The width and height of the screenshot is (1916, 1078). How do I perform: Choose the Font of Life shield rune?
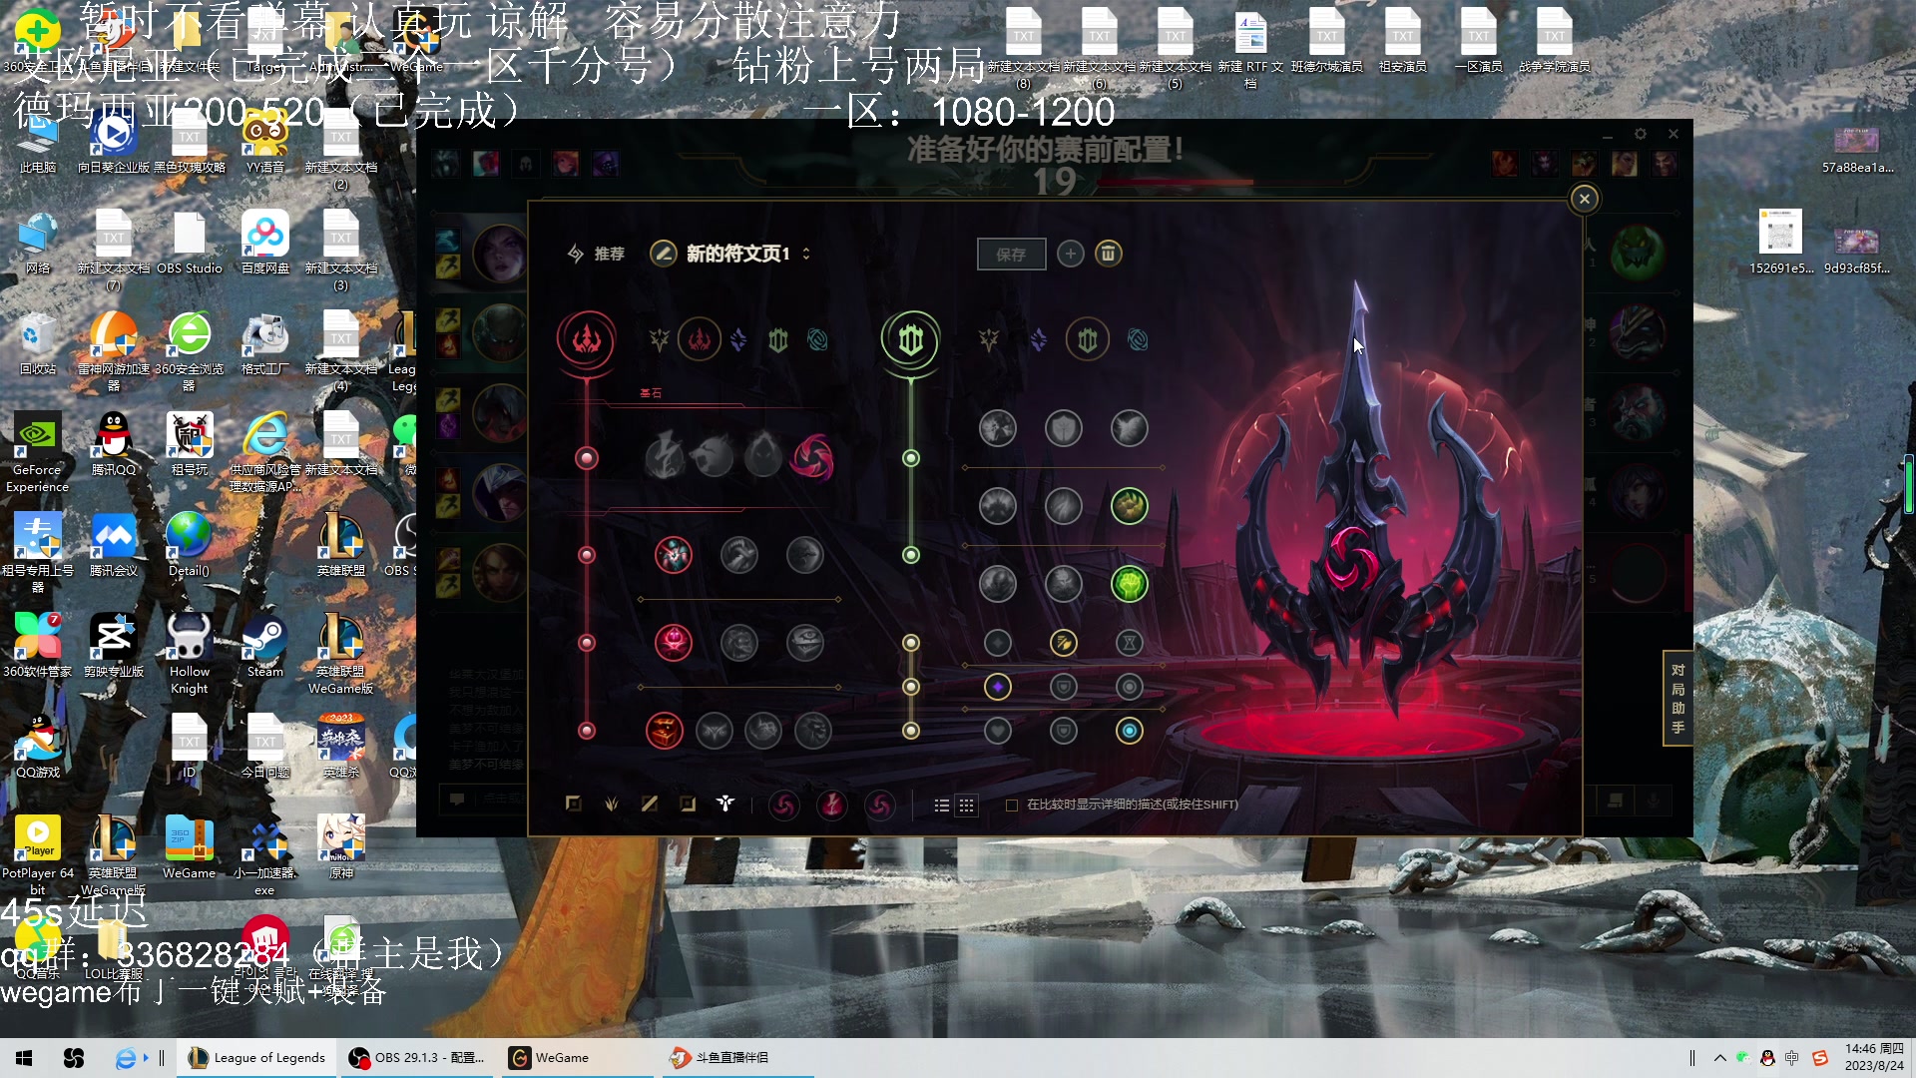[1064, 429]
